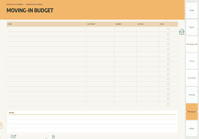Check the fourteenth row Paid checkbox
Viewport: 199px width, 139px height.
(168, 94)
